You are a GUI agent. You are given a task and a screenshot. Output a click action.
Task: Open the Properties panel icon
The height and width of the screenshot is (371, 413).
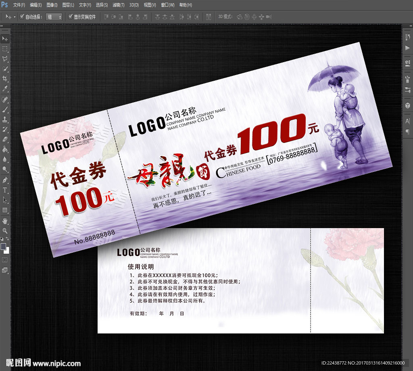point(407,63)
